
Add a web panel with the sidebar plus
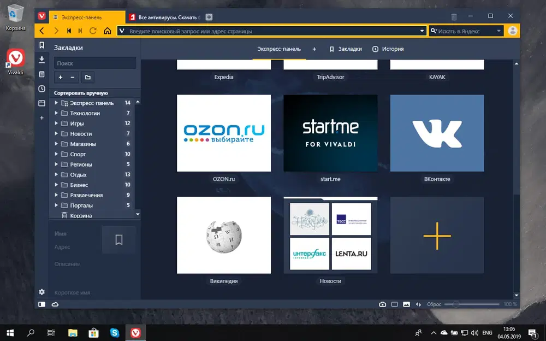42,118
